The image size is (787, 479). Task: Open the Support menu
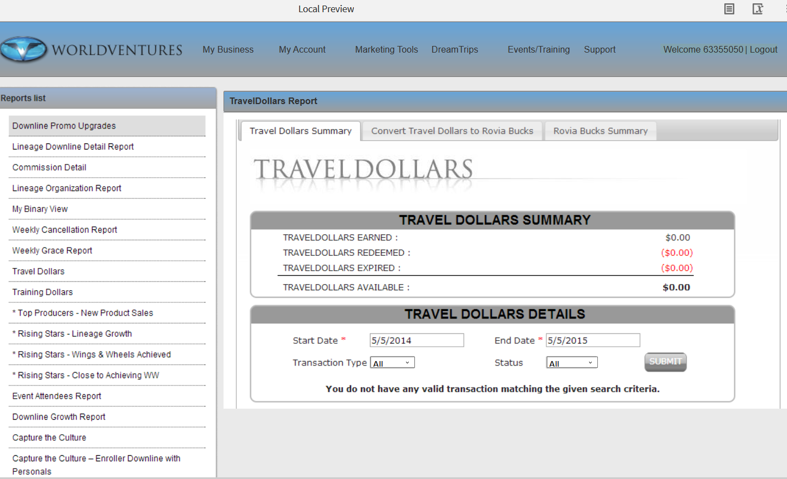point(600,49)
